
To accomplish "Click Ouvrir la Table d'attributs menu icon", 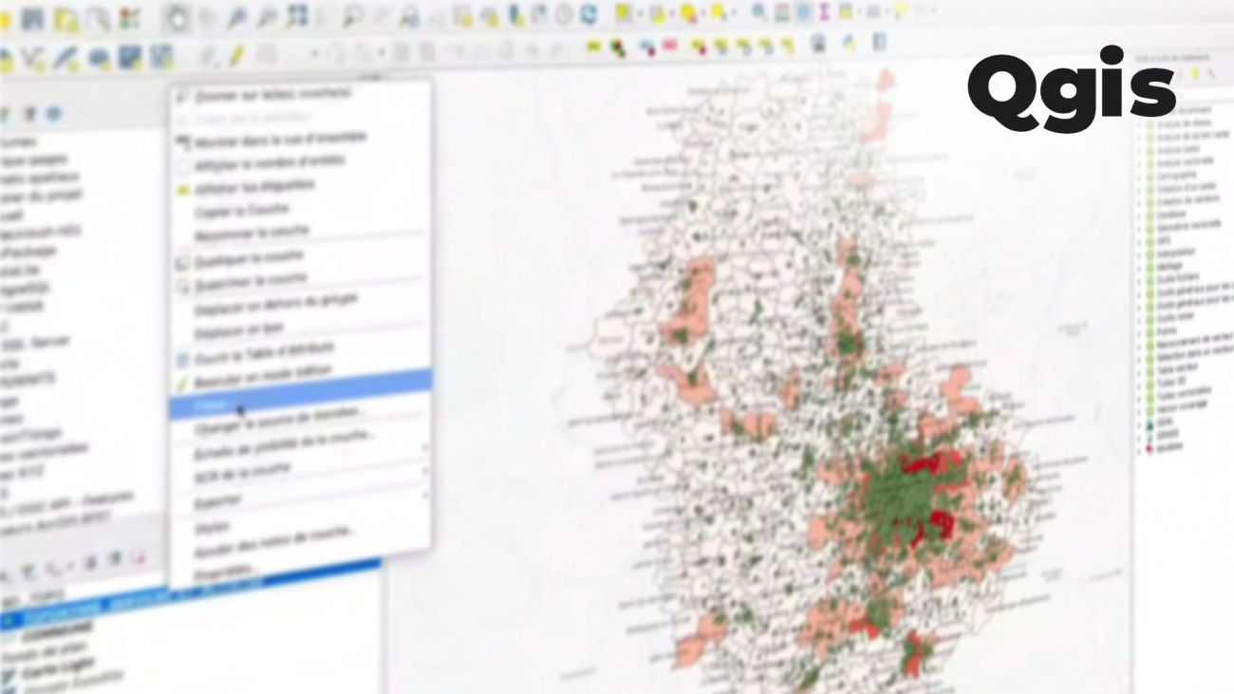I will click(184, 360).
